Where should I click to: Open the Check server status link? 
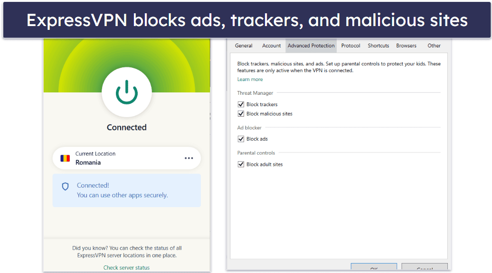point(126,268)
